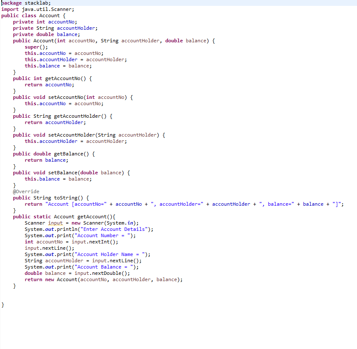Click the 'public double getBalance() {' line
The height and width of the screenshot is (349, 357).
[54, 154]
